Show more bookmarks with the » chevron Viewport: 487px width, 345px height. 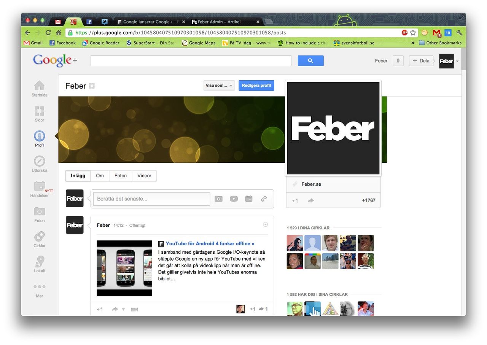coord(413,43)
